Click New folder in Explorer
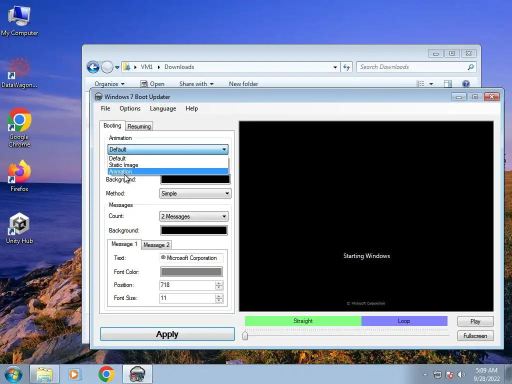This screenshot has height=384, width=512. tap(243, 84)
